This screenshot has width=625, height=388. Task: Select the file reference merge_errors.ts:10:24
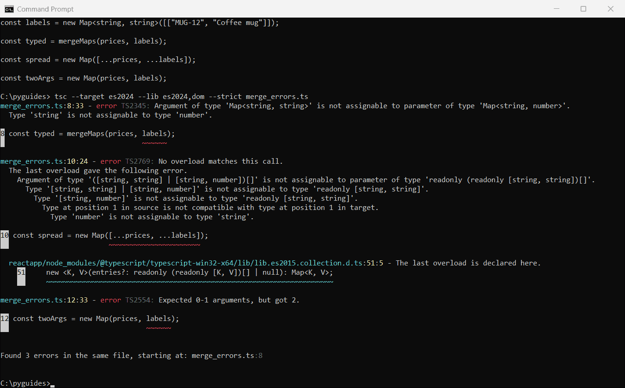click(44, 161)
